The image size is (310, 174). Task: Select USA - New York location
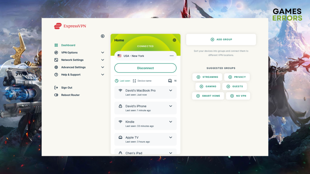[145, 56]
